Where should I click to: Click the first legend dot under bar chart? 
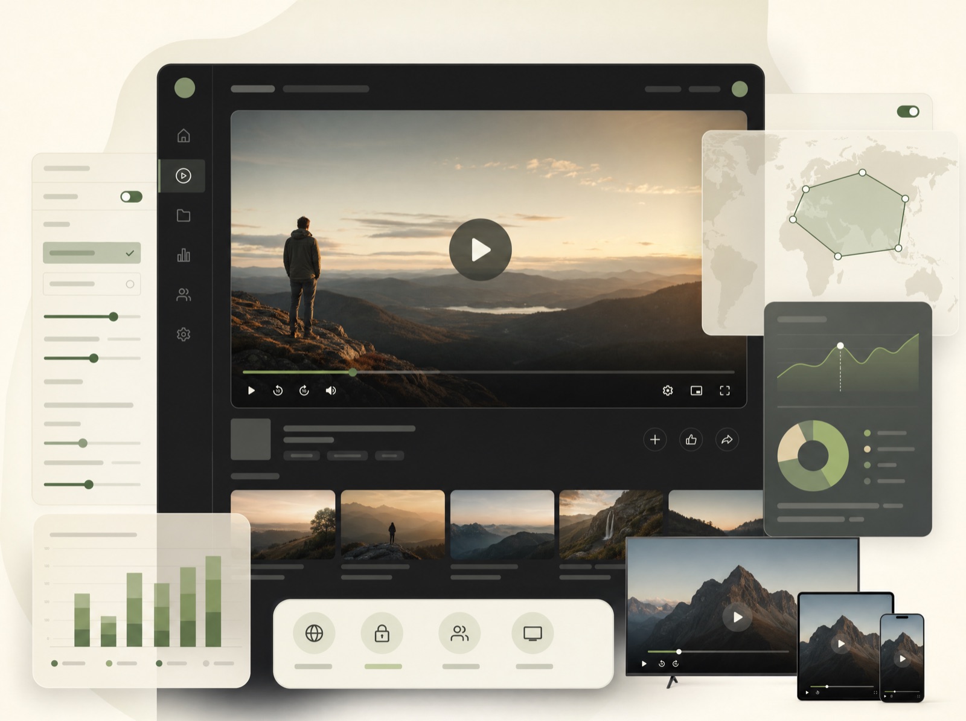tap(54, 663)
